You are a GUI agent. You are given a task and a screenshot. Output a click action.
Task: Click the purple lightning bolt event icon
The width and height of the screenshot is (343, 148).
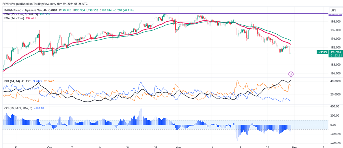click(291, 74)
